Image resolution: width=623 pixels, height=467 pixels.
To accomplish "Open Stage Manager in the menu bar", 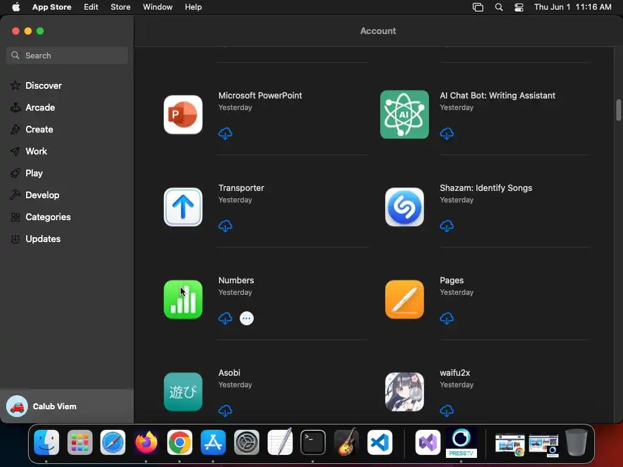I will point(478,7).
